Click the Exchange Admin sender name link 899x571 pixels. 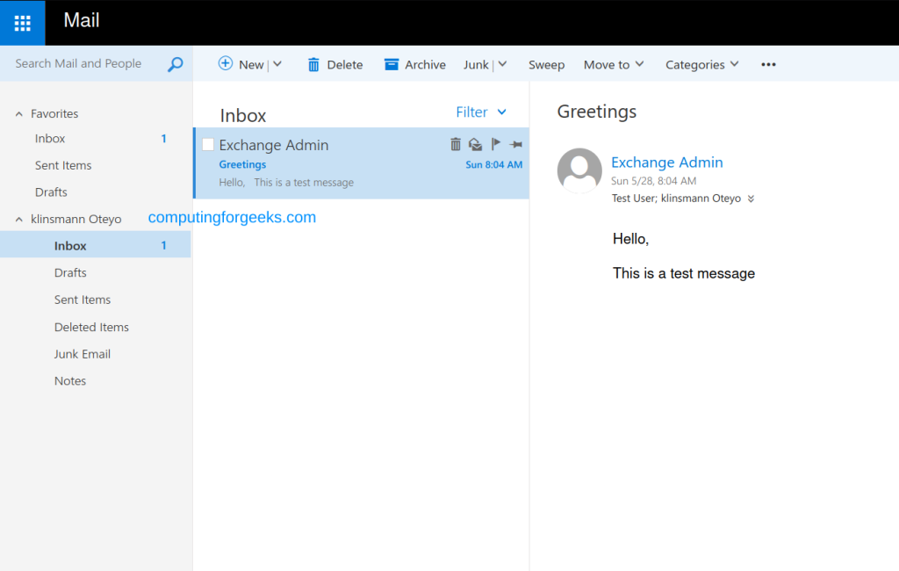coord(666,163)
